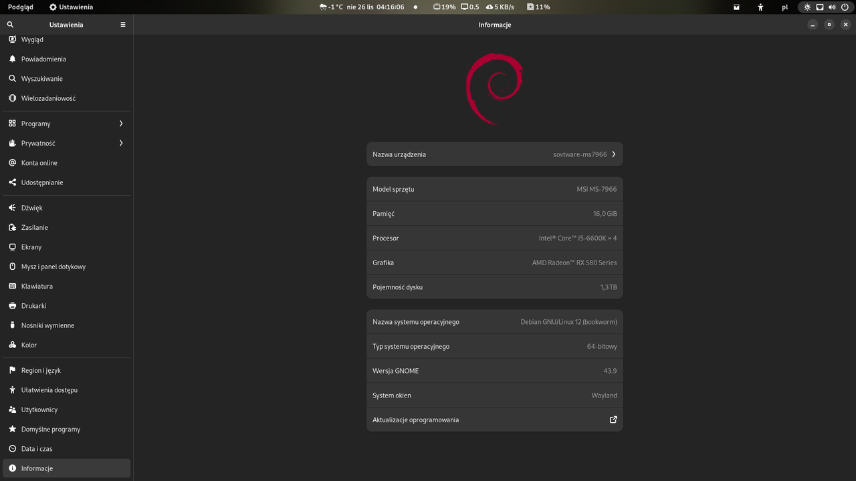
Task: Click the 64-bitowy value
Action: [x=602, y=347]
